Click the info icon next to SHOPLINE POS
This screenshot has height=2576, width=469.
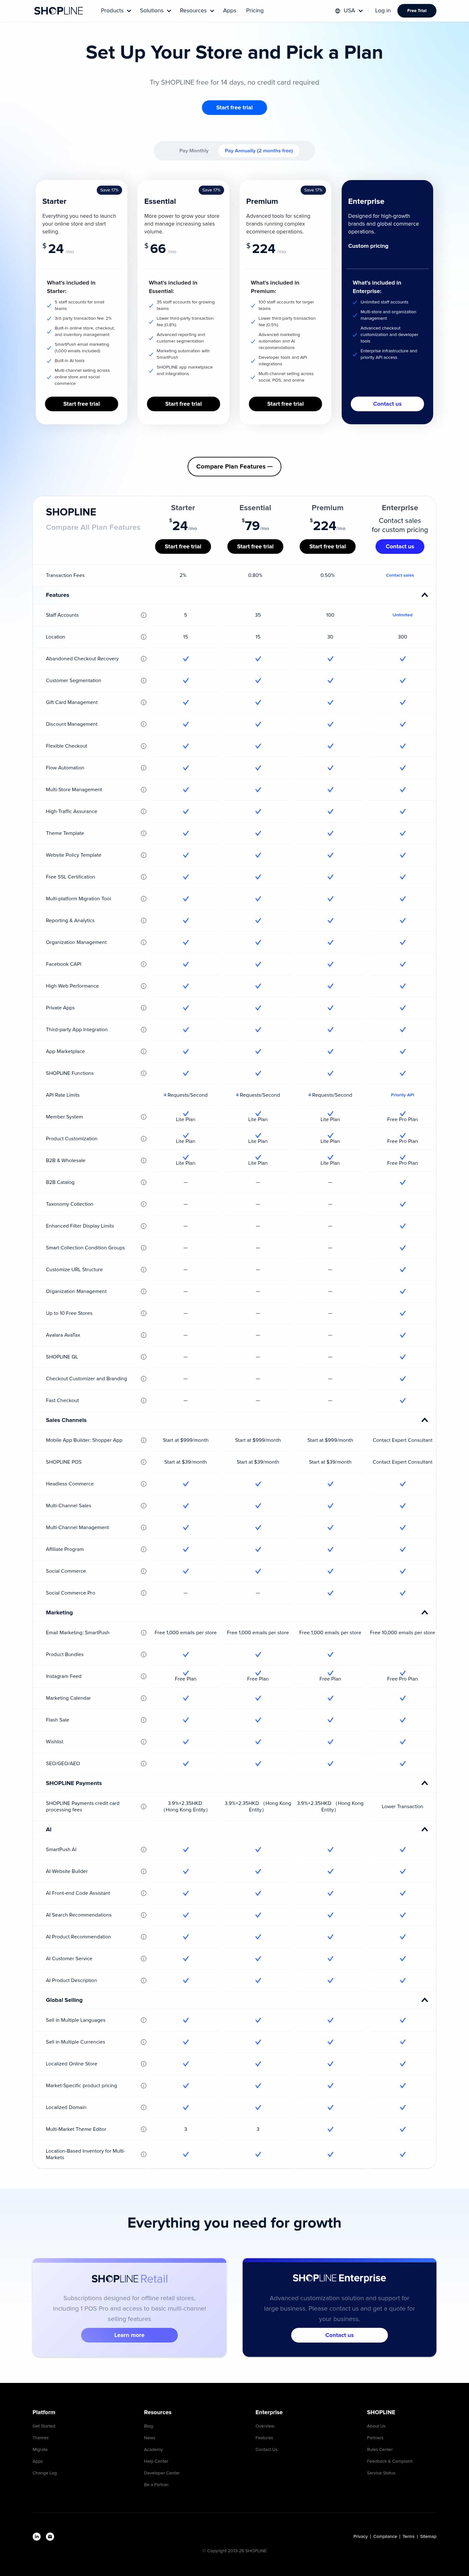click(x=143, y=1462)
